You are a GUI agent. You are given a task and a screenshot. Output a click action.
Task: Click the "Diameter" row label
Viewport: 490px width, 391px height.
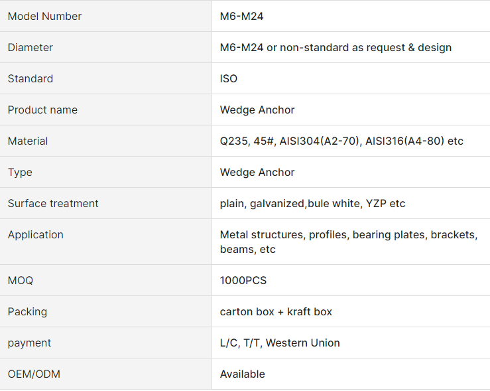pos(31,48)
